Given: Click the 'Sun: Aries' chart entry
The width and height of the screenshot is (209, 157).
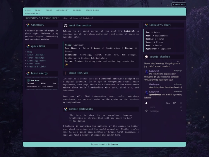Looking at the screenshot, I should coord(152,32).
